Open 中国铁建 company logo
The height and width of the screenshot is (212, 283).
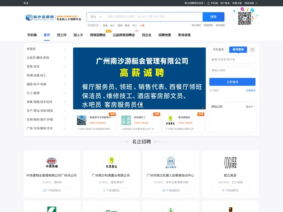pos(51,163)
